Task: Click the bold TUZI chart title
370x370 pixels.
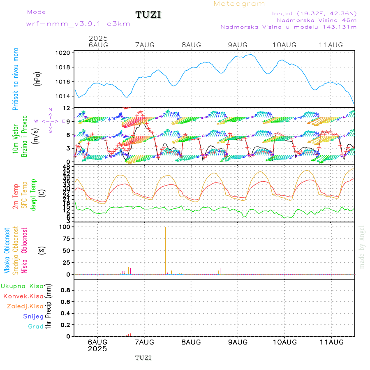Action: click(148, 15)
